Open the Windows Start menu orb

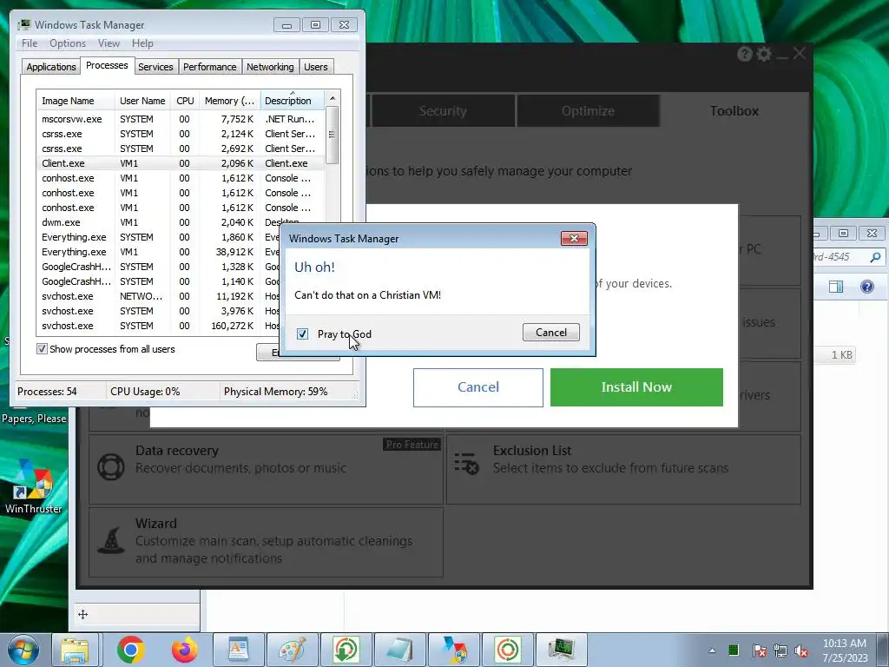[x=22, y=650]
